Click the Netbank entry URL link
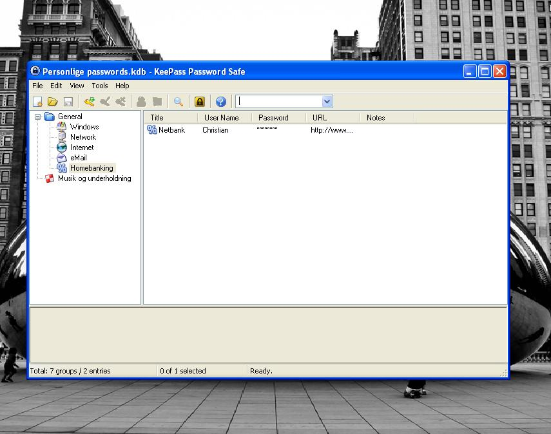This screenshot has height=434, width=551. click(332, 130)
